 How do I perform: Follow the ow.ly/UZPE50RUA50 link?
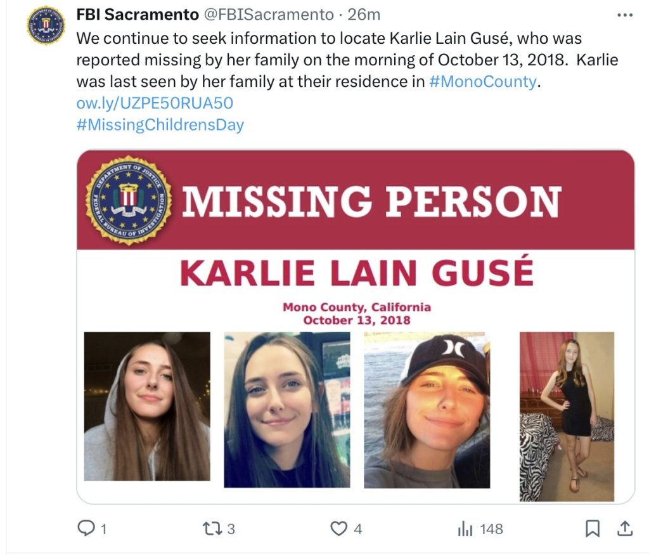pyautogui.click(x=155, y=103)
